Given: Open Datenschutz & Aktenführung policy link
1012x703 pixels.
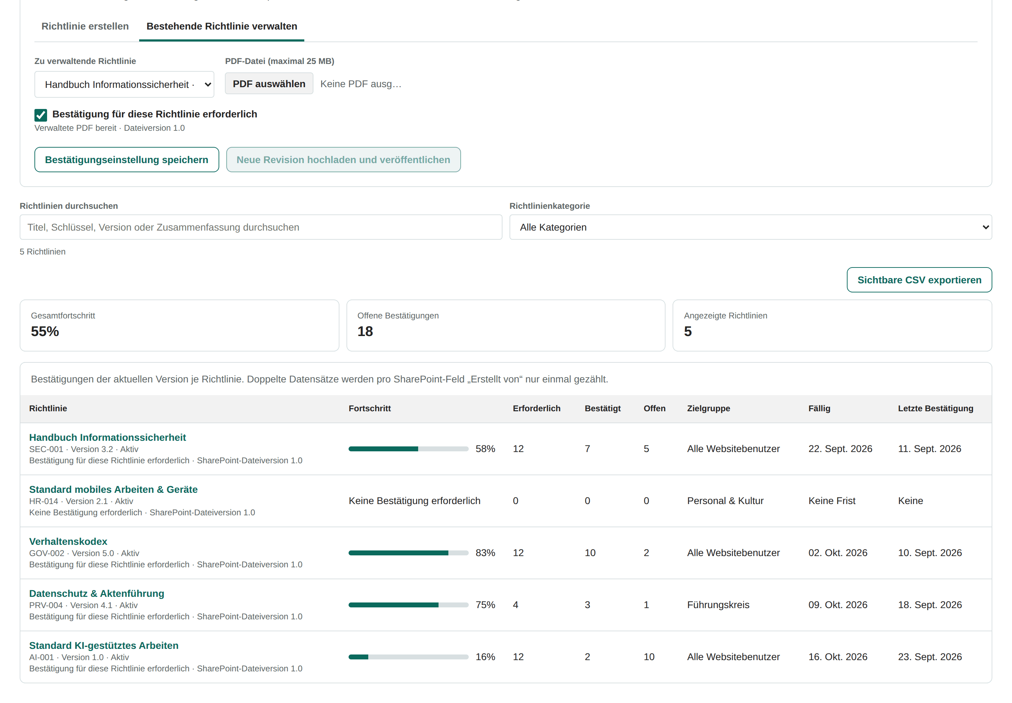Looking at the screenshot, I should click(96, 593).
